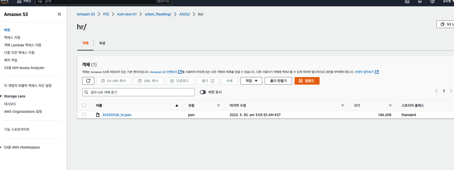Image resolution: width=454 pixels, height=170 pixels.
Task: Open 객체 Lambda 액세스 지점 in the sidebar
Action: click(x=22, y=45)
